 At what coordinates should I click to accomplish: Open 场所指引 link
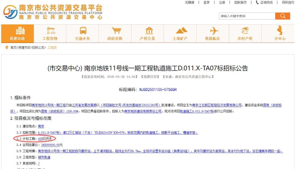[288, 2]
